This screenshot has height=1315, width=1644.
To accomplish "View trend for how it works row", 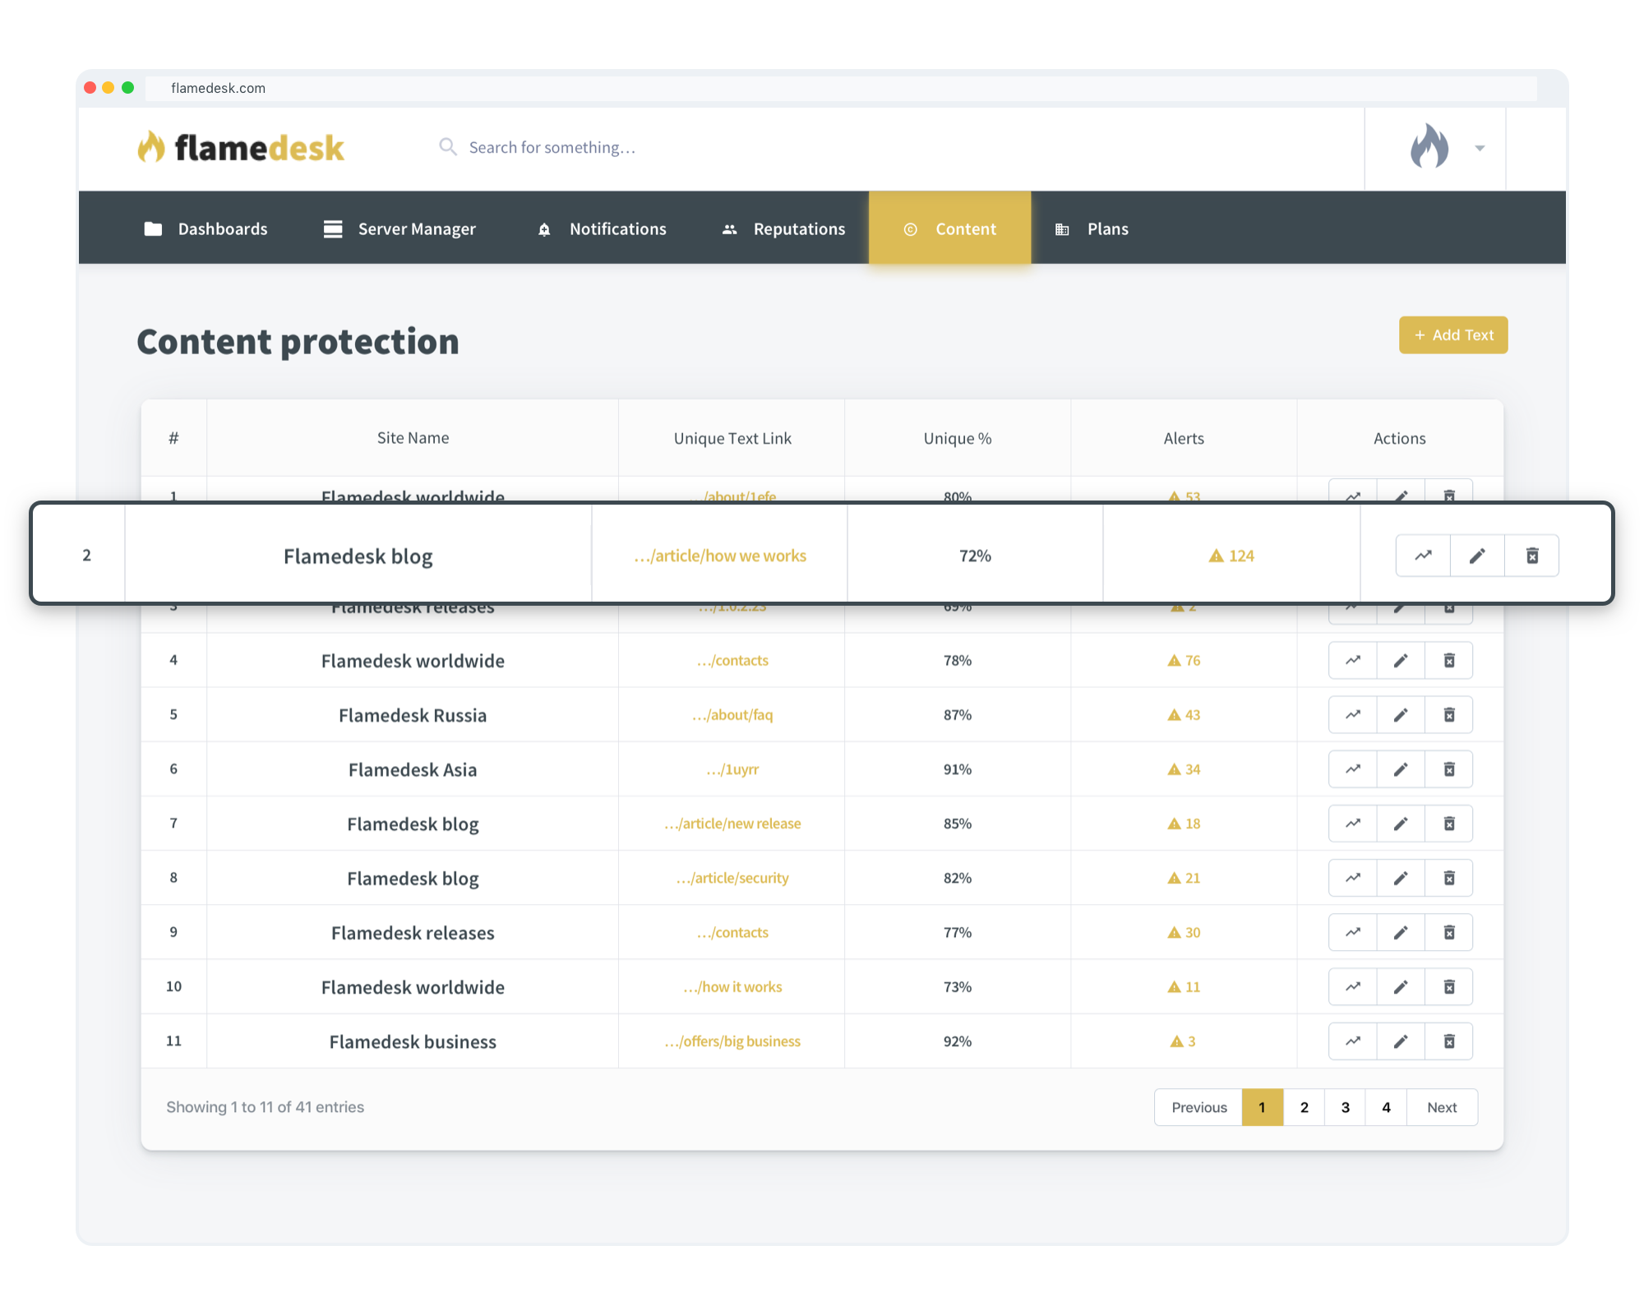I will click(1353, 986).
